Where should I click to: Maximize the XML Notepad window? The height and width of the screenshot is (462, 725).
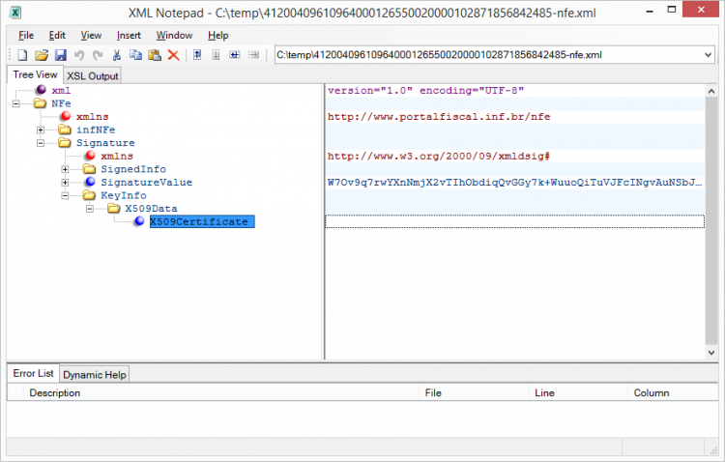(x=672, y=10)
